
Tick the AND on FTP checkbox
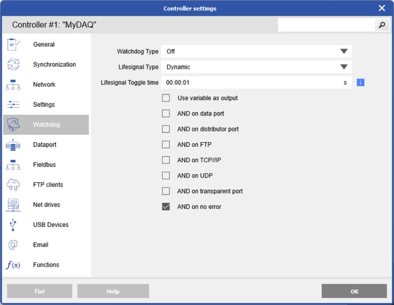pyautogui.click(x=166, y=145)
